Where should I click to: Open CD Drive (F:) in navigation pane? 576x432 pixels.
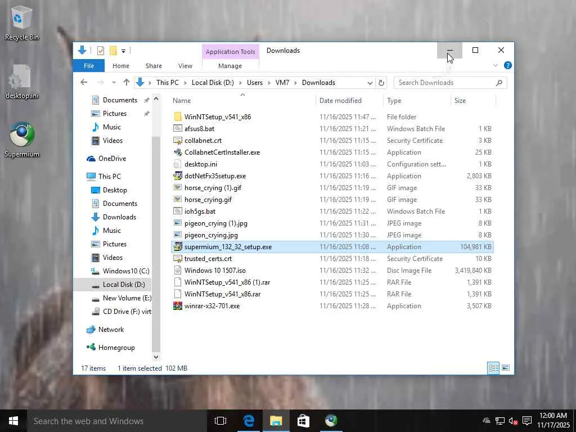pos(127,311)
